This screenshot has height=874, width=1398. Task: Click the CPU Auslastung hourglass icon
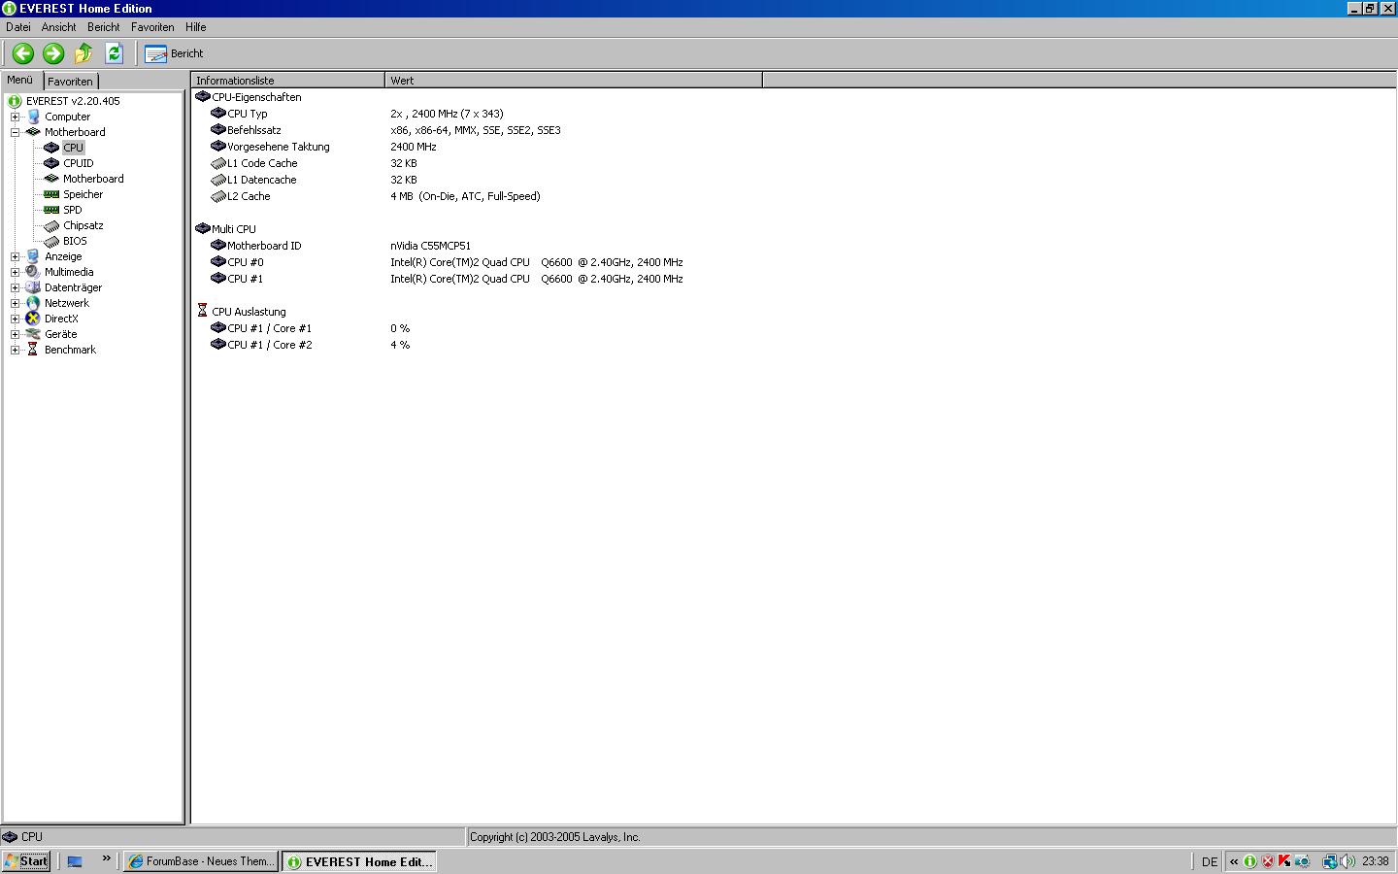(x=202, y=311)
